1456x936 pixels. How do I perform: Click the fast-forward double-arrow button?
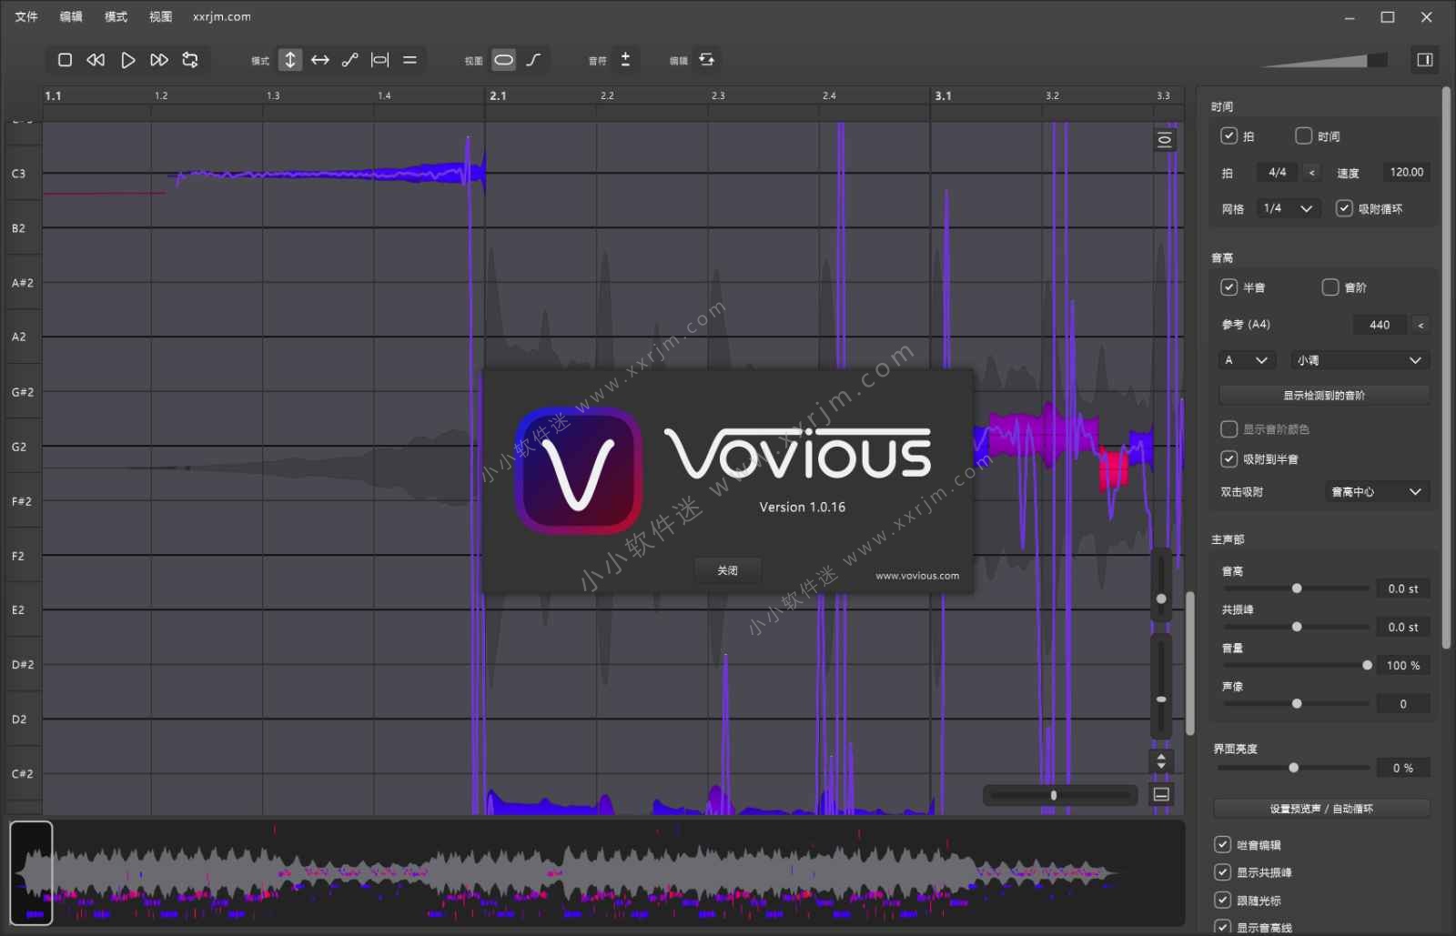click(x=159, y=60)
